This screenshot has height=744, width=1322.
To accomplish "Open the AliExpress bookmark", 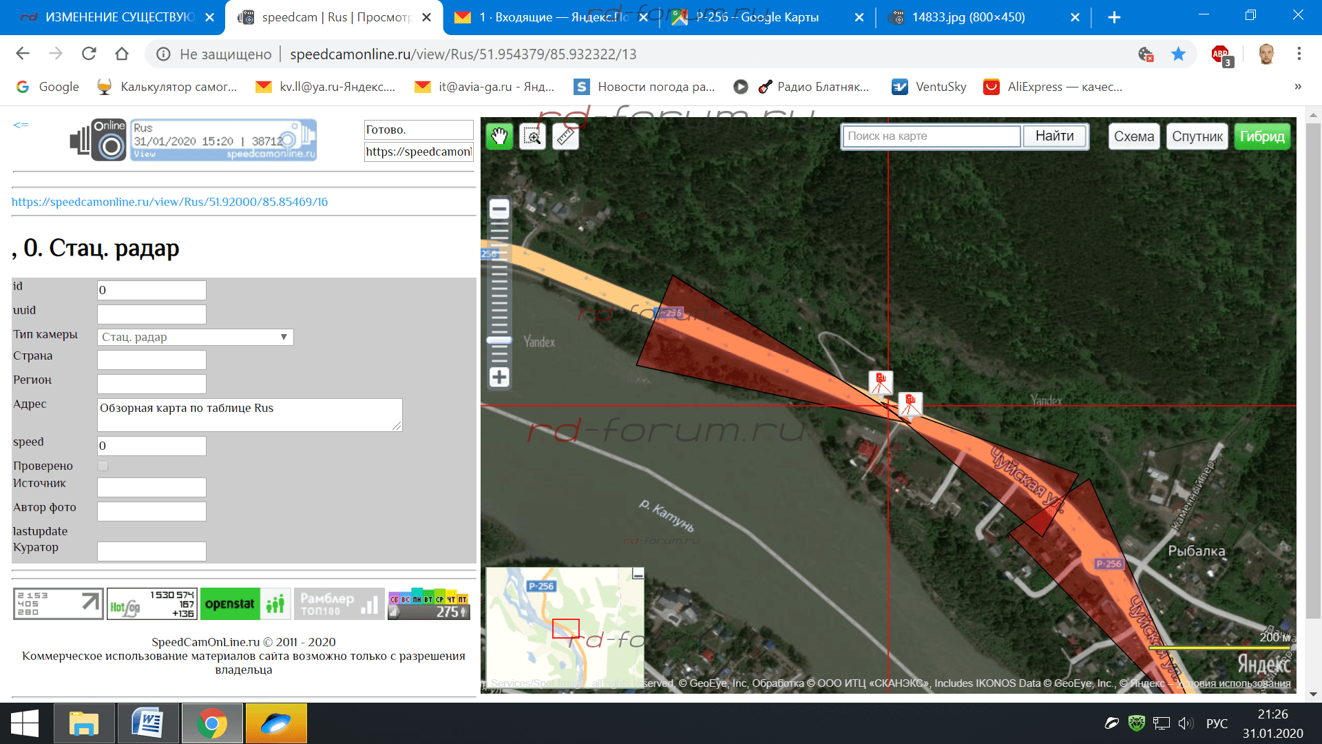I will 1053,87.
